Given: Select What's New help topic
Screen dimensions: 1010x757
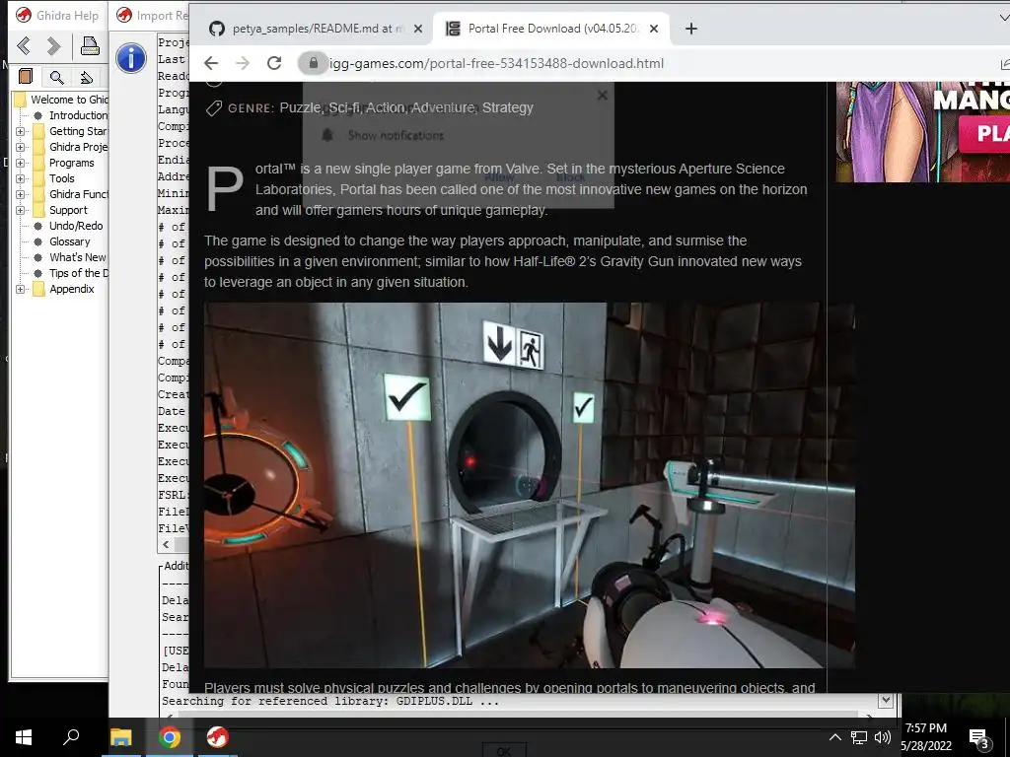Looking at the screenshot, I should tap(77, 257).
